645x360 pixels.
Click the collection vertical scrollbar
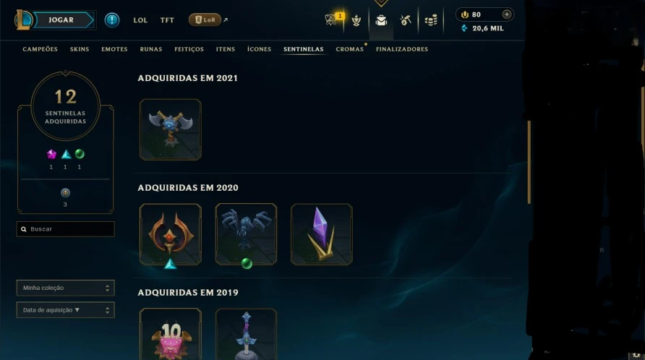[x=529, y=162]
